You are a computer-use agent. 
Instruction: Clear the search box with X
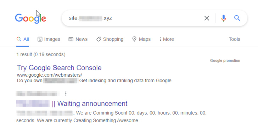(207, 18)
